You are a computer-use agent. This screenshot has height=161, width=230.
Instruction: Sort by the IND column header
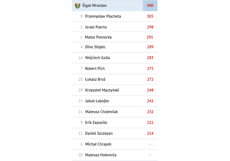point(150,6)
